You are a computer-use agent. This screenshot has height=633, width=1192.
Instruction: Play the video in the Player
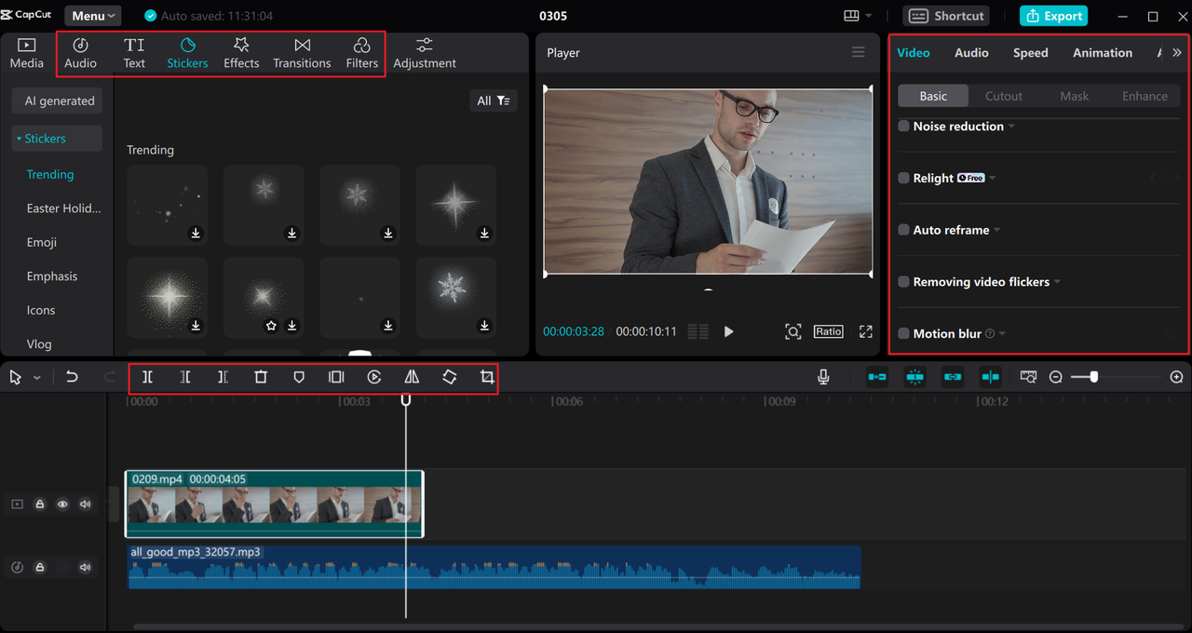pos(728,331)
